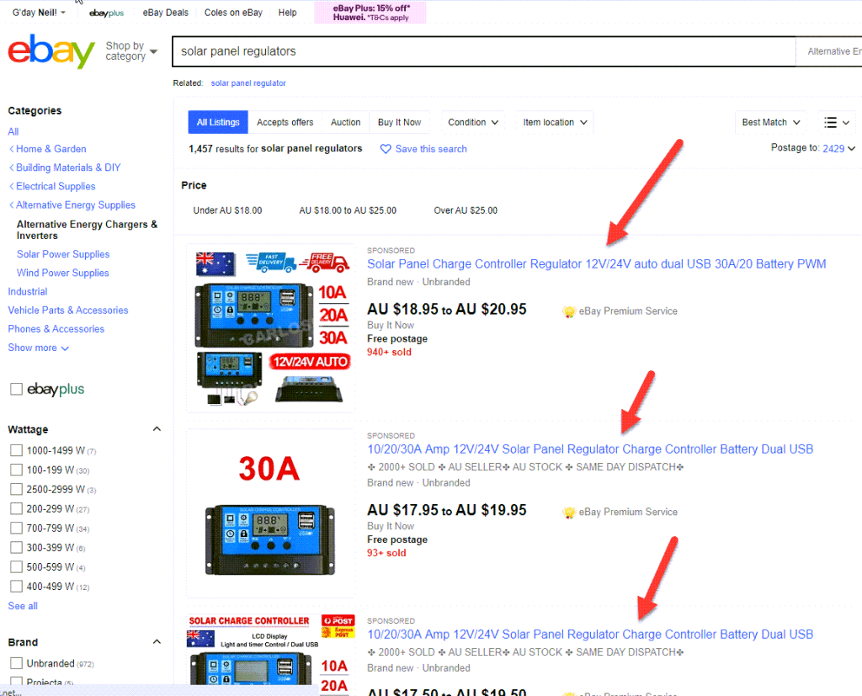Screen dimensions: 862x696
Task: Check the 500-599 W wattage box
Action: 17,566
